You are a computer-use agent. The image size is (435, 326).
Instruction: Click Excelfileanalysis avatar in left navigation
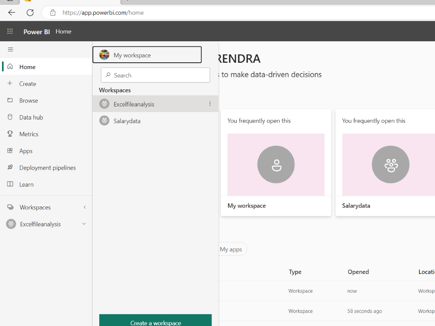tap(11, 224)
